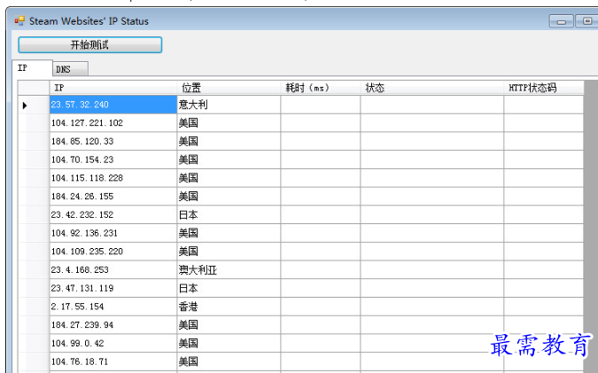The width and height of the screenshot is (598, 373).
Task: Click the 开始测试 button
Action: [90, 45]
